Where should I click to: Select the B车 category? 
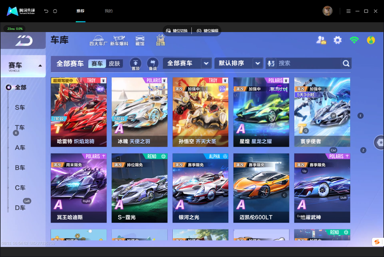(20, 168)
